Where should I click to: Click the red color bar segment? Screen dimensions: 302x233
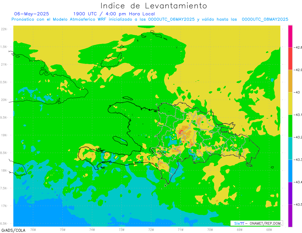290,58
